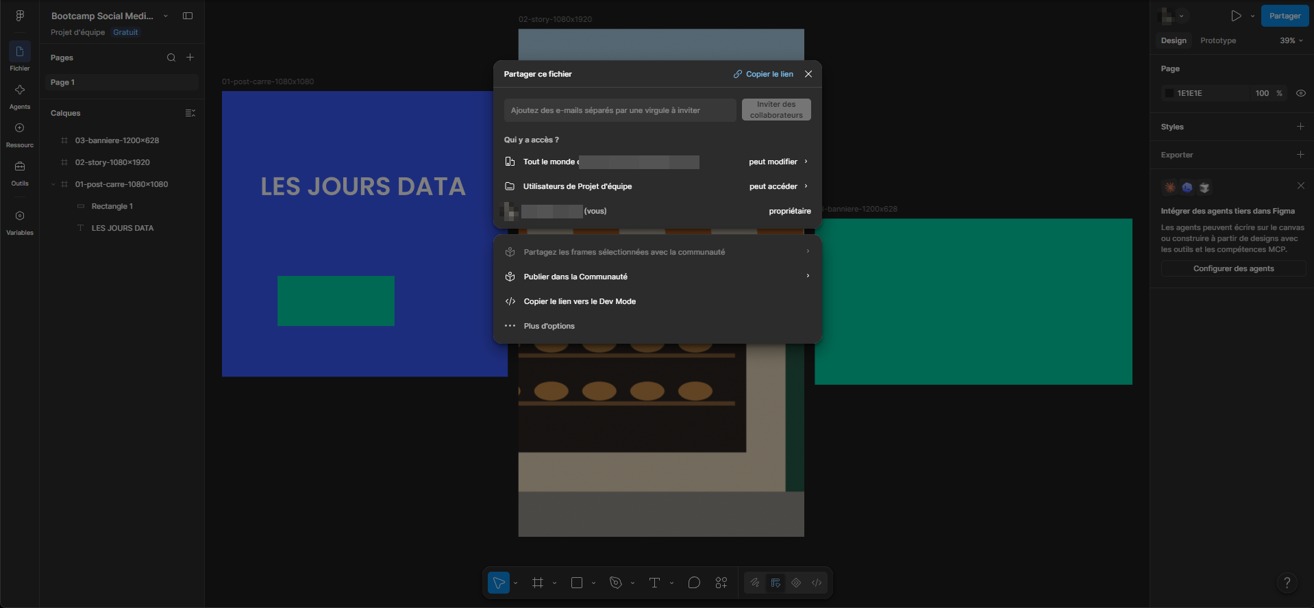Collapse all layers icon in Calques

190,113
